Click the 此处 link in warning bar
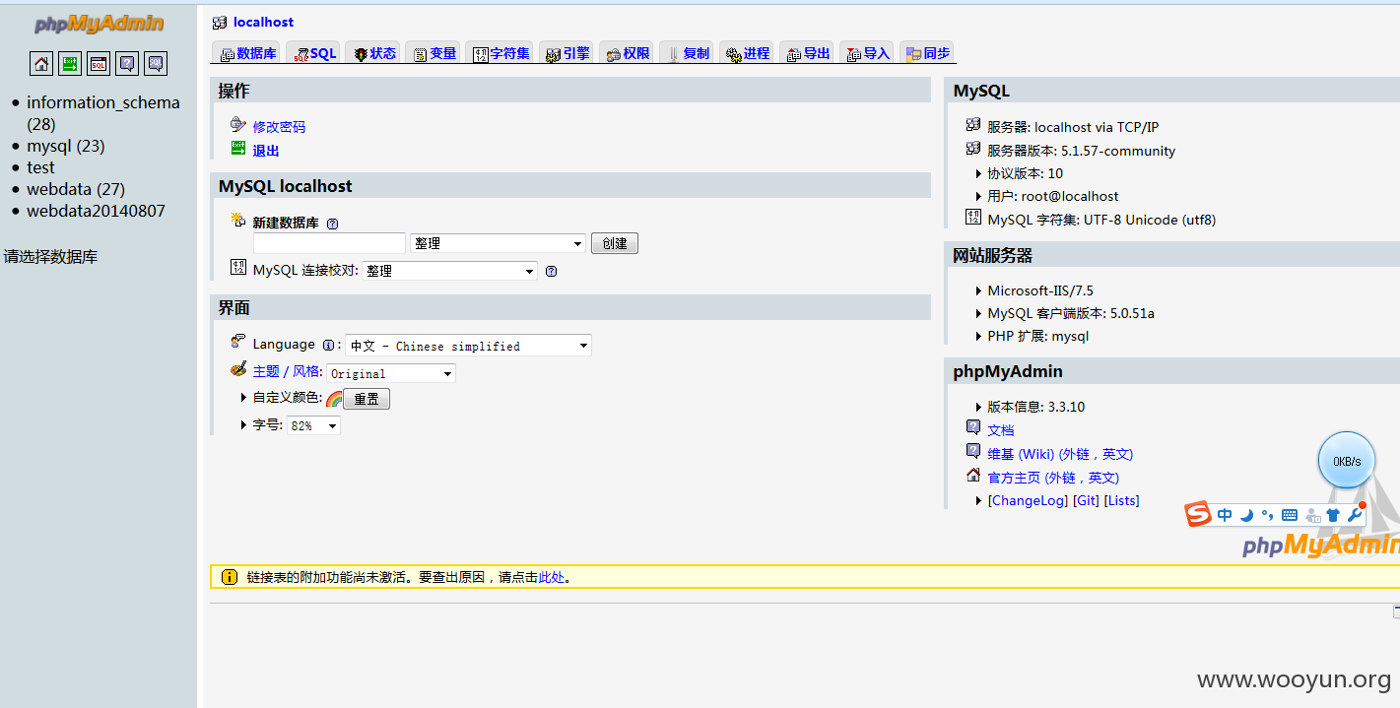This screenshot has width=1400, height=708. [552, 577]
